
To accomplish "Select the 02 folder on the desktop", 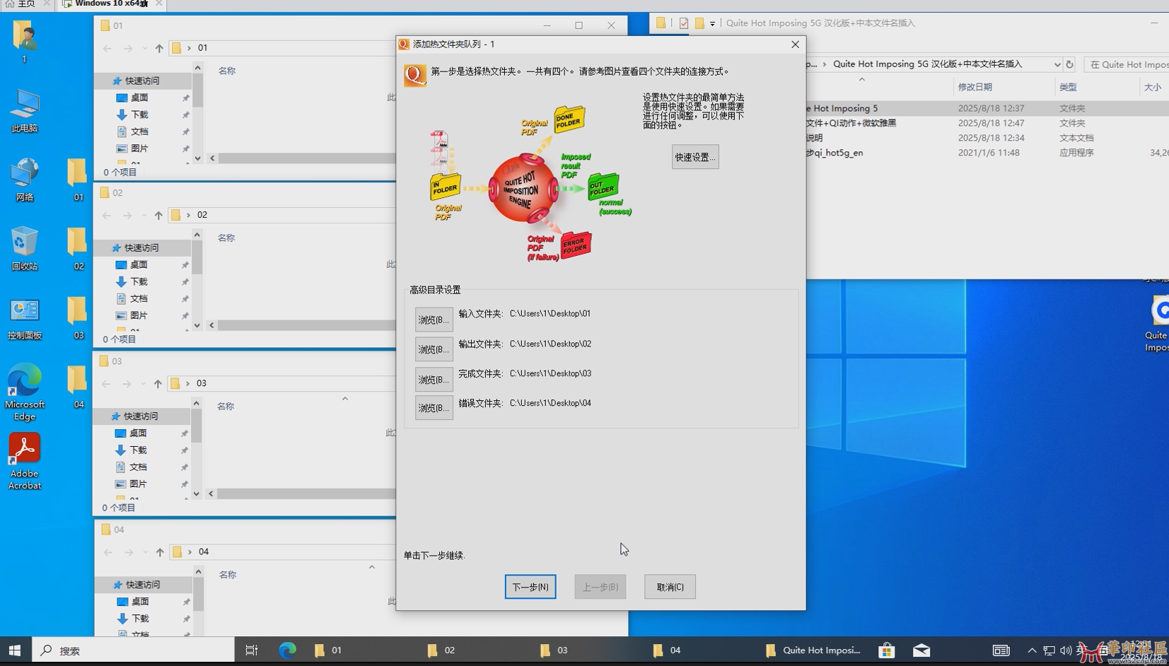I will point(78,249).
